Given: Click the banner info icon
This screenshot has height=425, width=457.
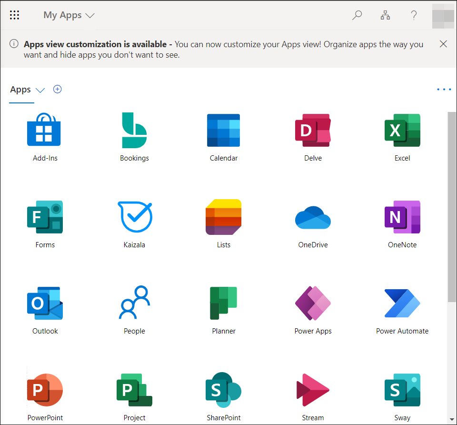Looking at the screenshot, I should coord(14,44).
